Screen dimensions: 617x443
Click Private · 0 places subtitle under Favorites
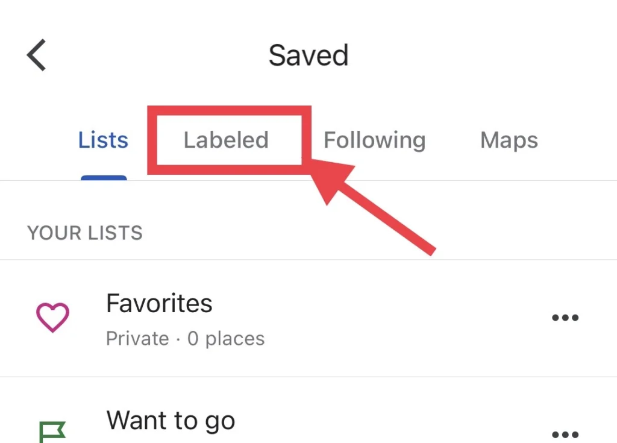point(186,339)
